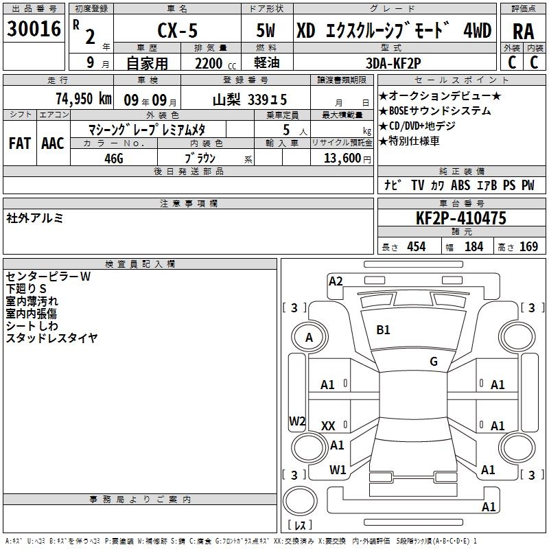Click height value 169
549x549 pixels.
[528, 246]
